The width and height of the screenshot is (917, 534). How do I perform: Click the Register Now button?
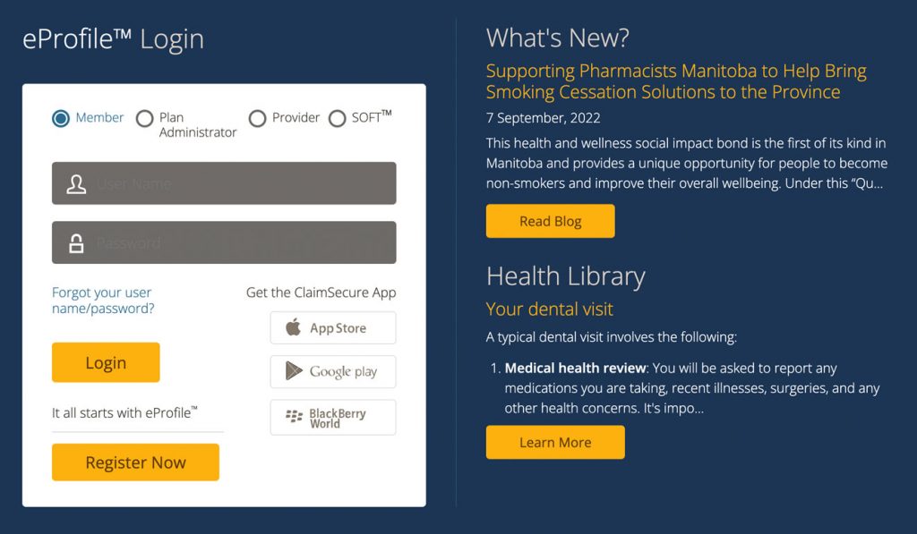coord(135,462)
